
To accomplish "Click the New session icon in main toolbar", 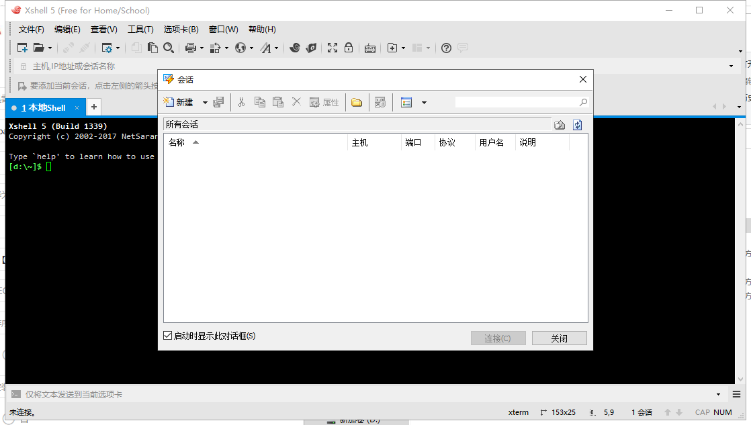I will click(x=22, y=48).
